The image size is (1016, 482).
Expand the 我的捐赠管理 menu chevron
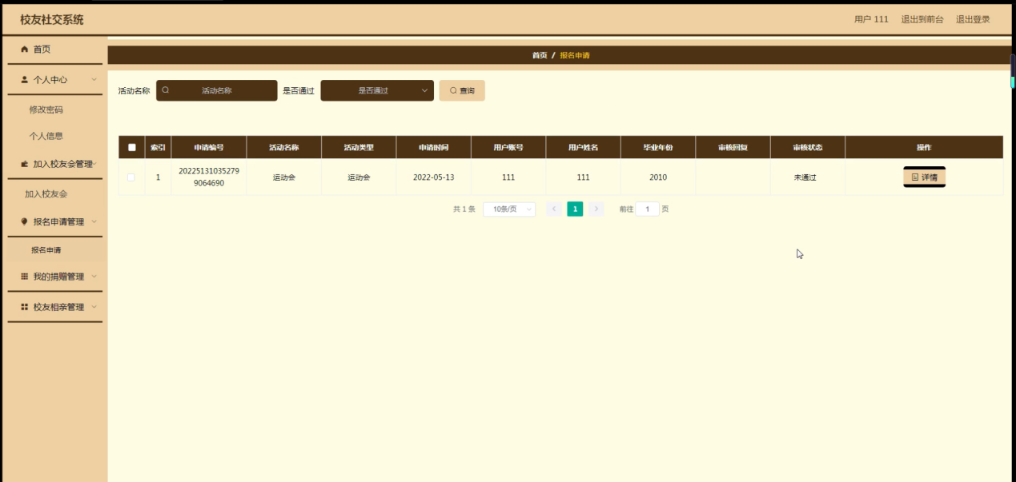[x=94, y=277]
